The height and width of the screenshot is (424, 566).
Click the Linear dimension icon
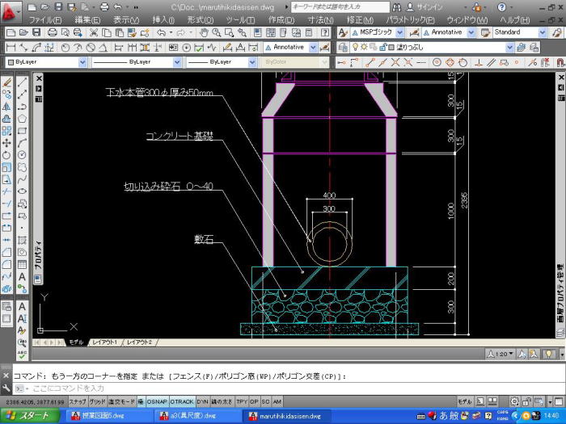11,47
